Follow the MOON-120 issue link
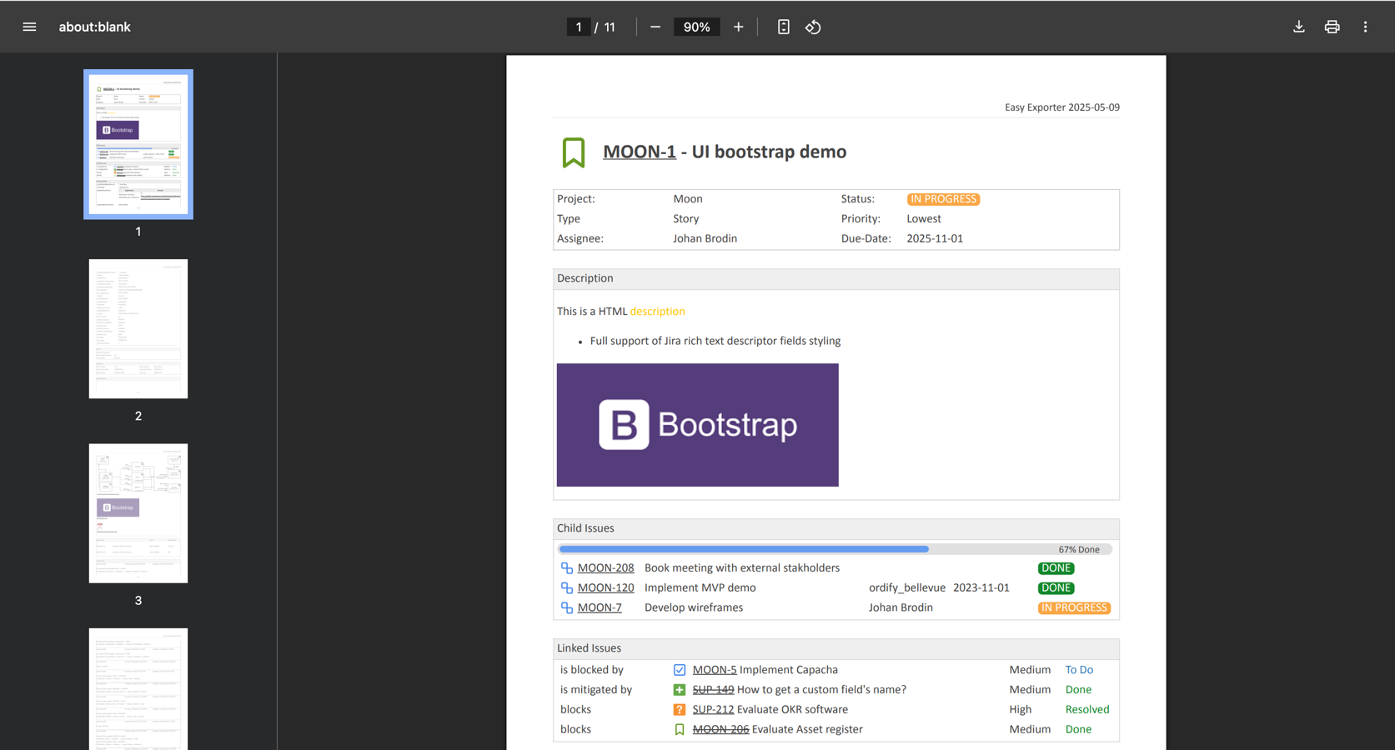Viewport: 1395px width, 750px height. [x=605, y=588]
